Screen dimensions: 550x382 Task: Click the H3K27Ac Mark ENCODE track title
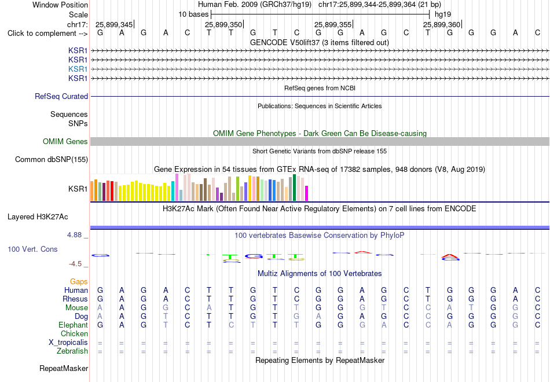click(x=320, y=209)
